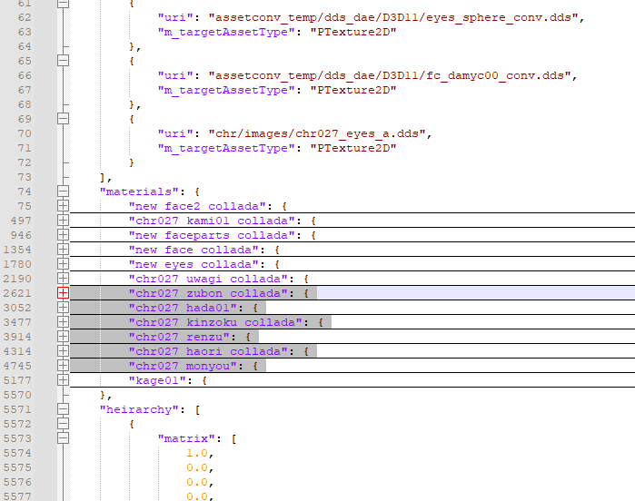Expand the "new_eyes_collada" fold marker

(63, 264)
